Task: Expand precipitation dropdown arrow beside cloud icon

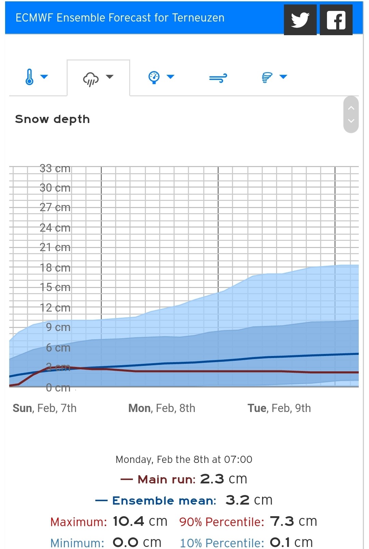Action: pyautogui.click(x=109, y=77)
